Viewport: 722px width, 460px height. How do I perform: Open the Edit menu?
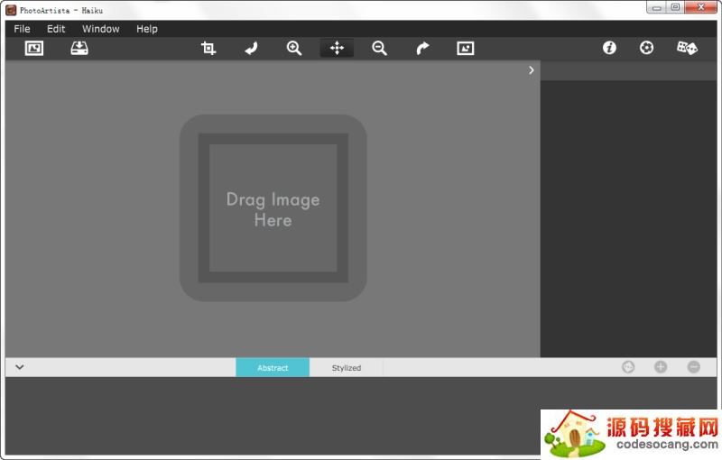click(x=56, y=29)
